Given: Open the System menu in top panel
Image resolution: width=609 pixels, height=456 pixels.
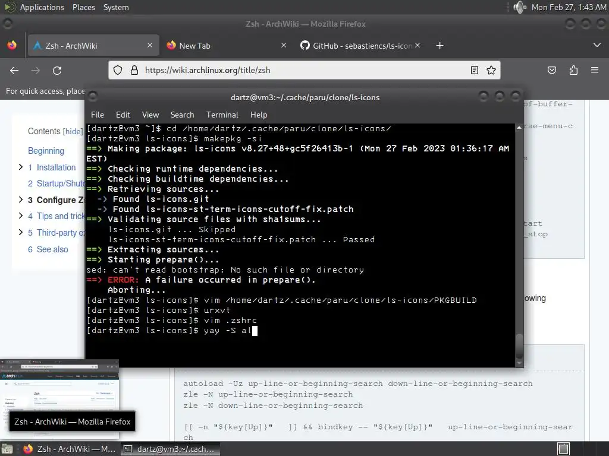Looking at the screenshot, I should click(x=116, y=7).
